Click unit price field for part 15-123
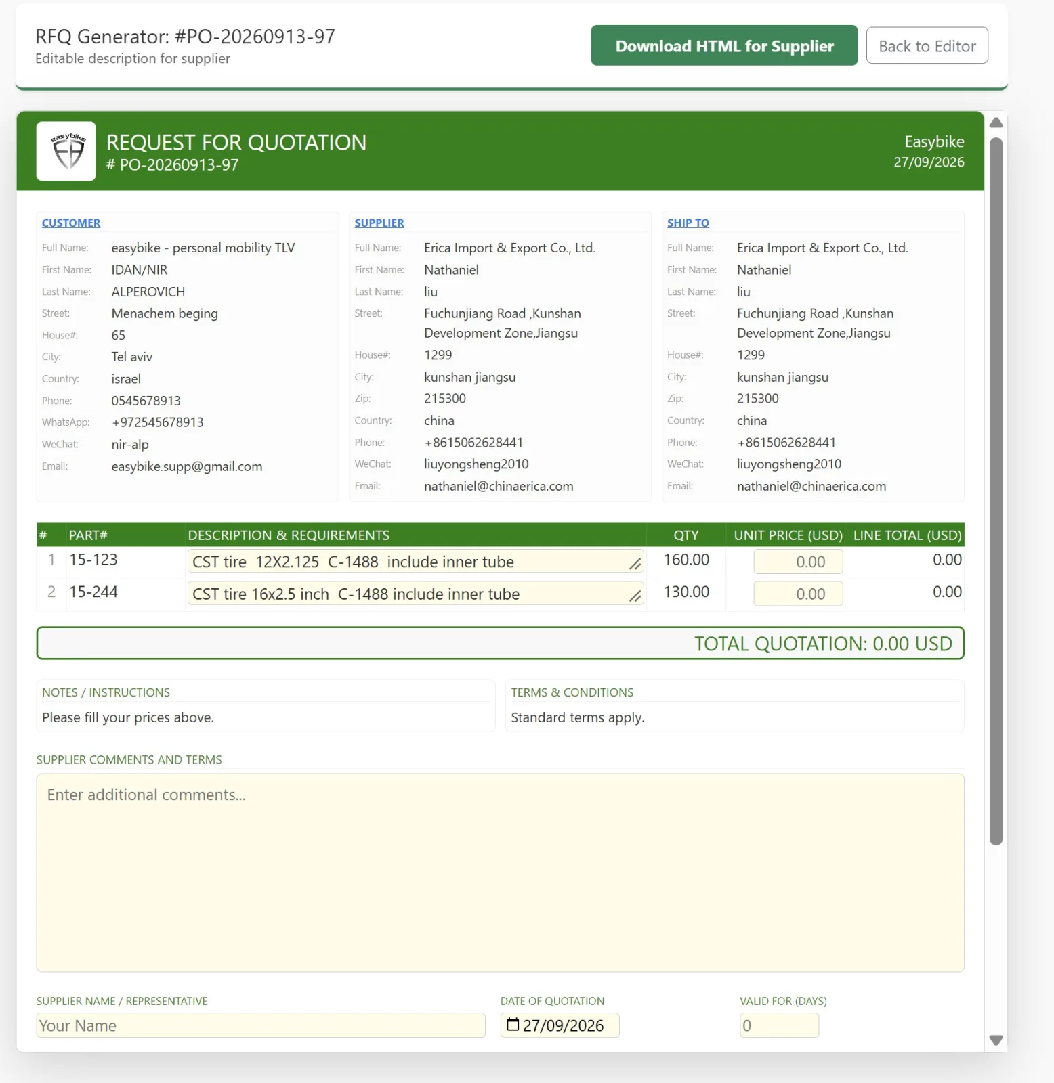The width and height of the screenshot is (1054, 1083). click(x=798, y=562)
